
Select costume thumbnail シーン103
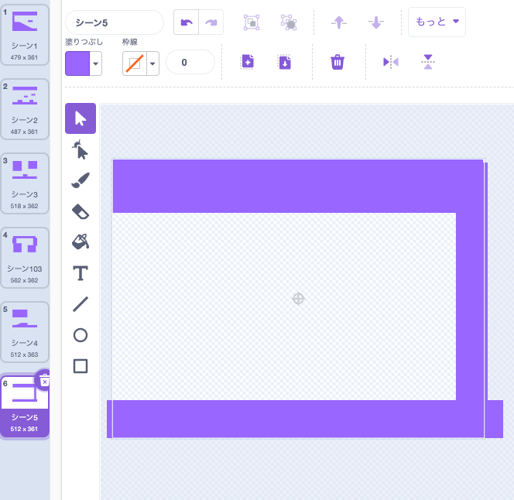click(25, 258)
